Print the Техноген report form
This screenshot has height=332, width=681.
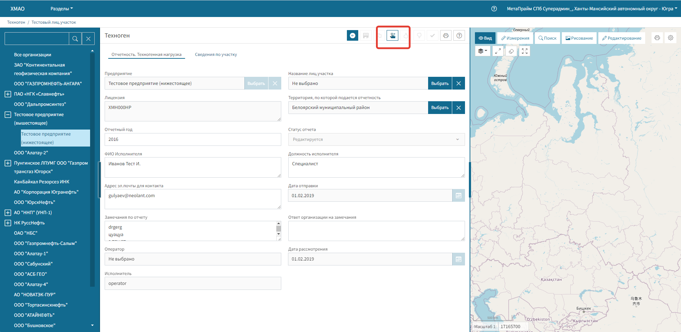446,35
